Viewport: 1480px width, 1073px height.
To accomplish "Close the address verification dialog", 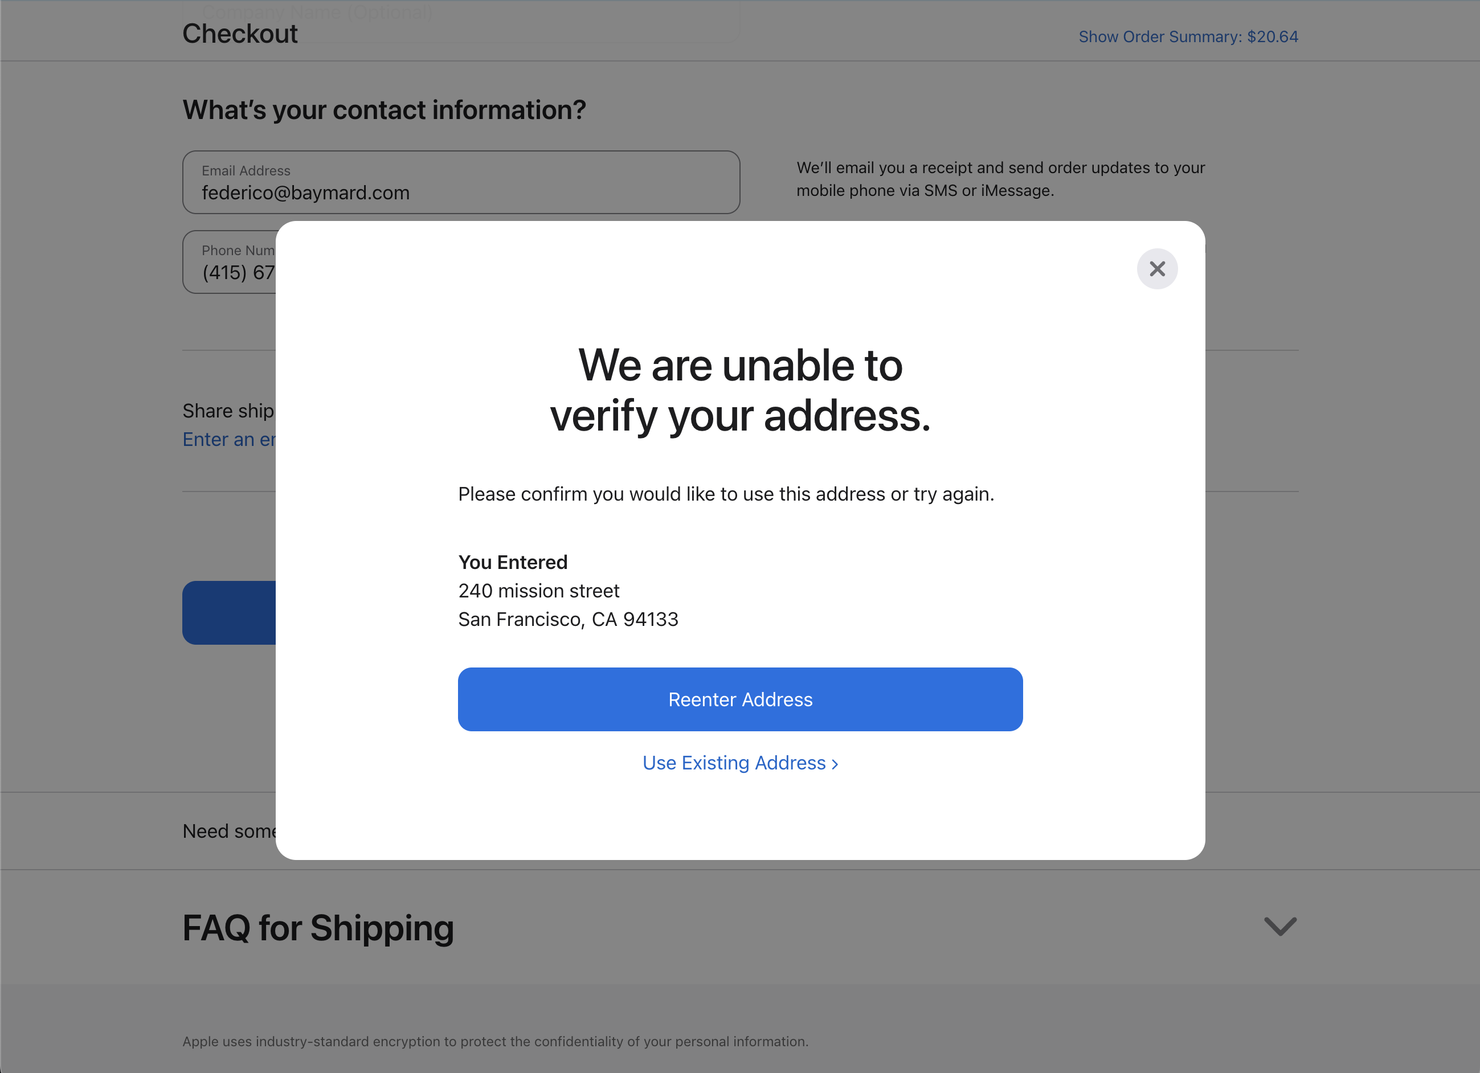I will (x=1156, y=269).
